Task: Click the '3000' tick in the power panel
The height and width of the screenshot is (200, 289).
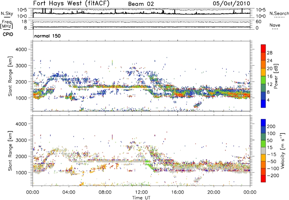Action: point(21,66)
